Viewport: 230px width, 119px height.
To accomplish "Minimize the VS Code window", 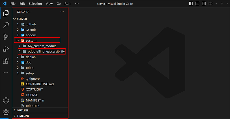I will [216, 4].
